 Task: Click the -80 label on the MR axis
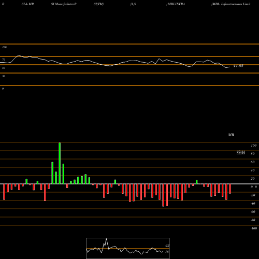pos(253,220)
